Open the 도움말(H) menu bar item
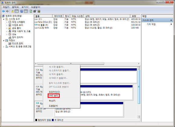 tap(36, 7)
